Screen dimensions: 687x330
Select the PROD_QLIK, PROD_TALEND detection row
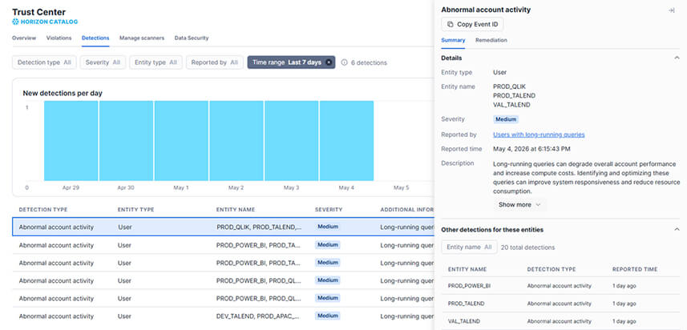pos(224,227)
